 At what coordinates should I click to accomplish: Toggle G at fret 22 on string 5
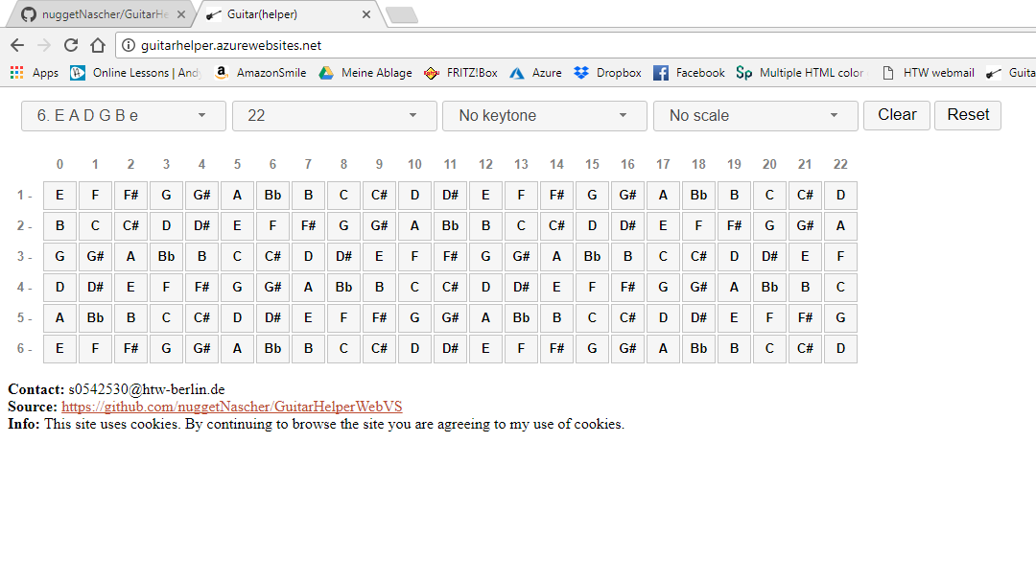(840, 318)
